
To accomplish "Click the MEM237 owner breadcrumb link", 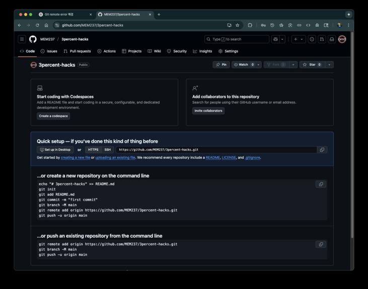I will pos(47,39).
